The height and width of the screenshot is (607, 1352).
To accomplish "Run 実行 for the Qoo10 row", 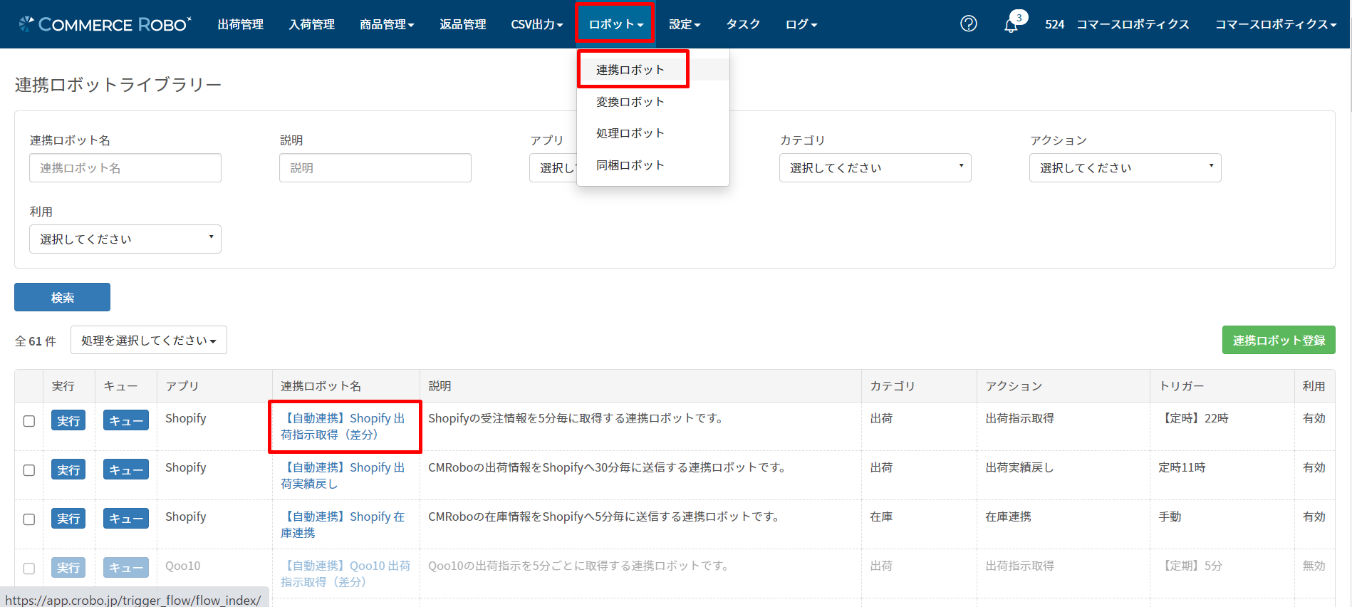I will (68, 568).
